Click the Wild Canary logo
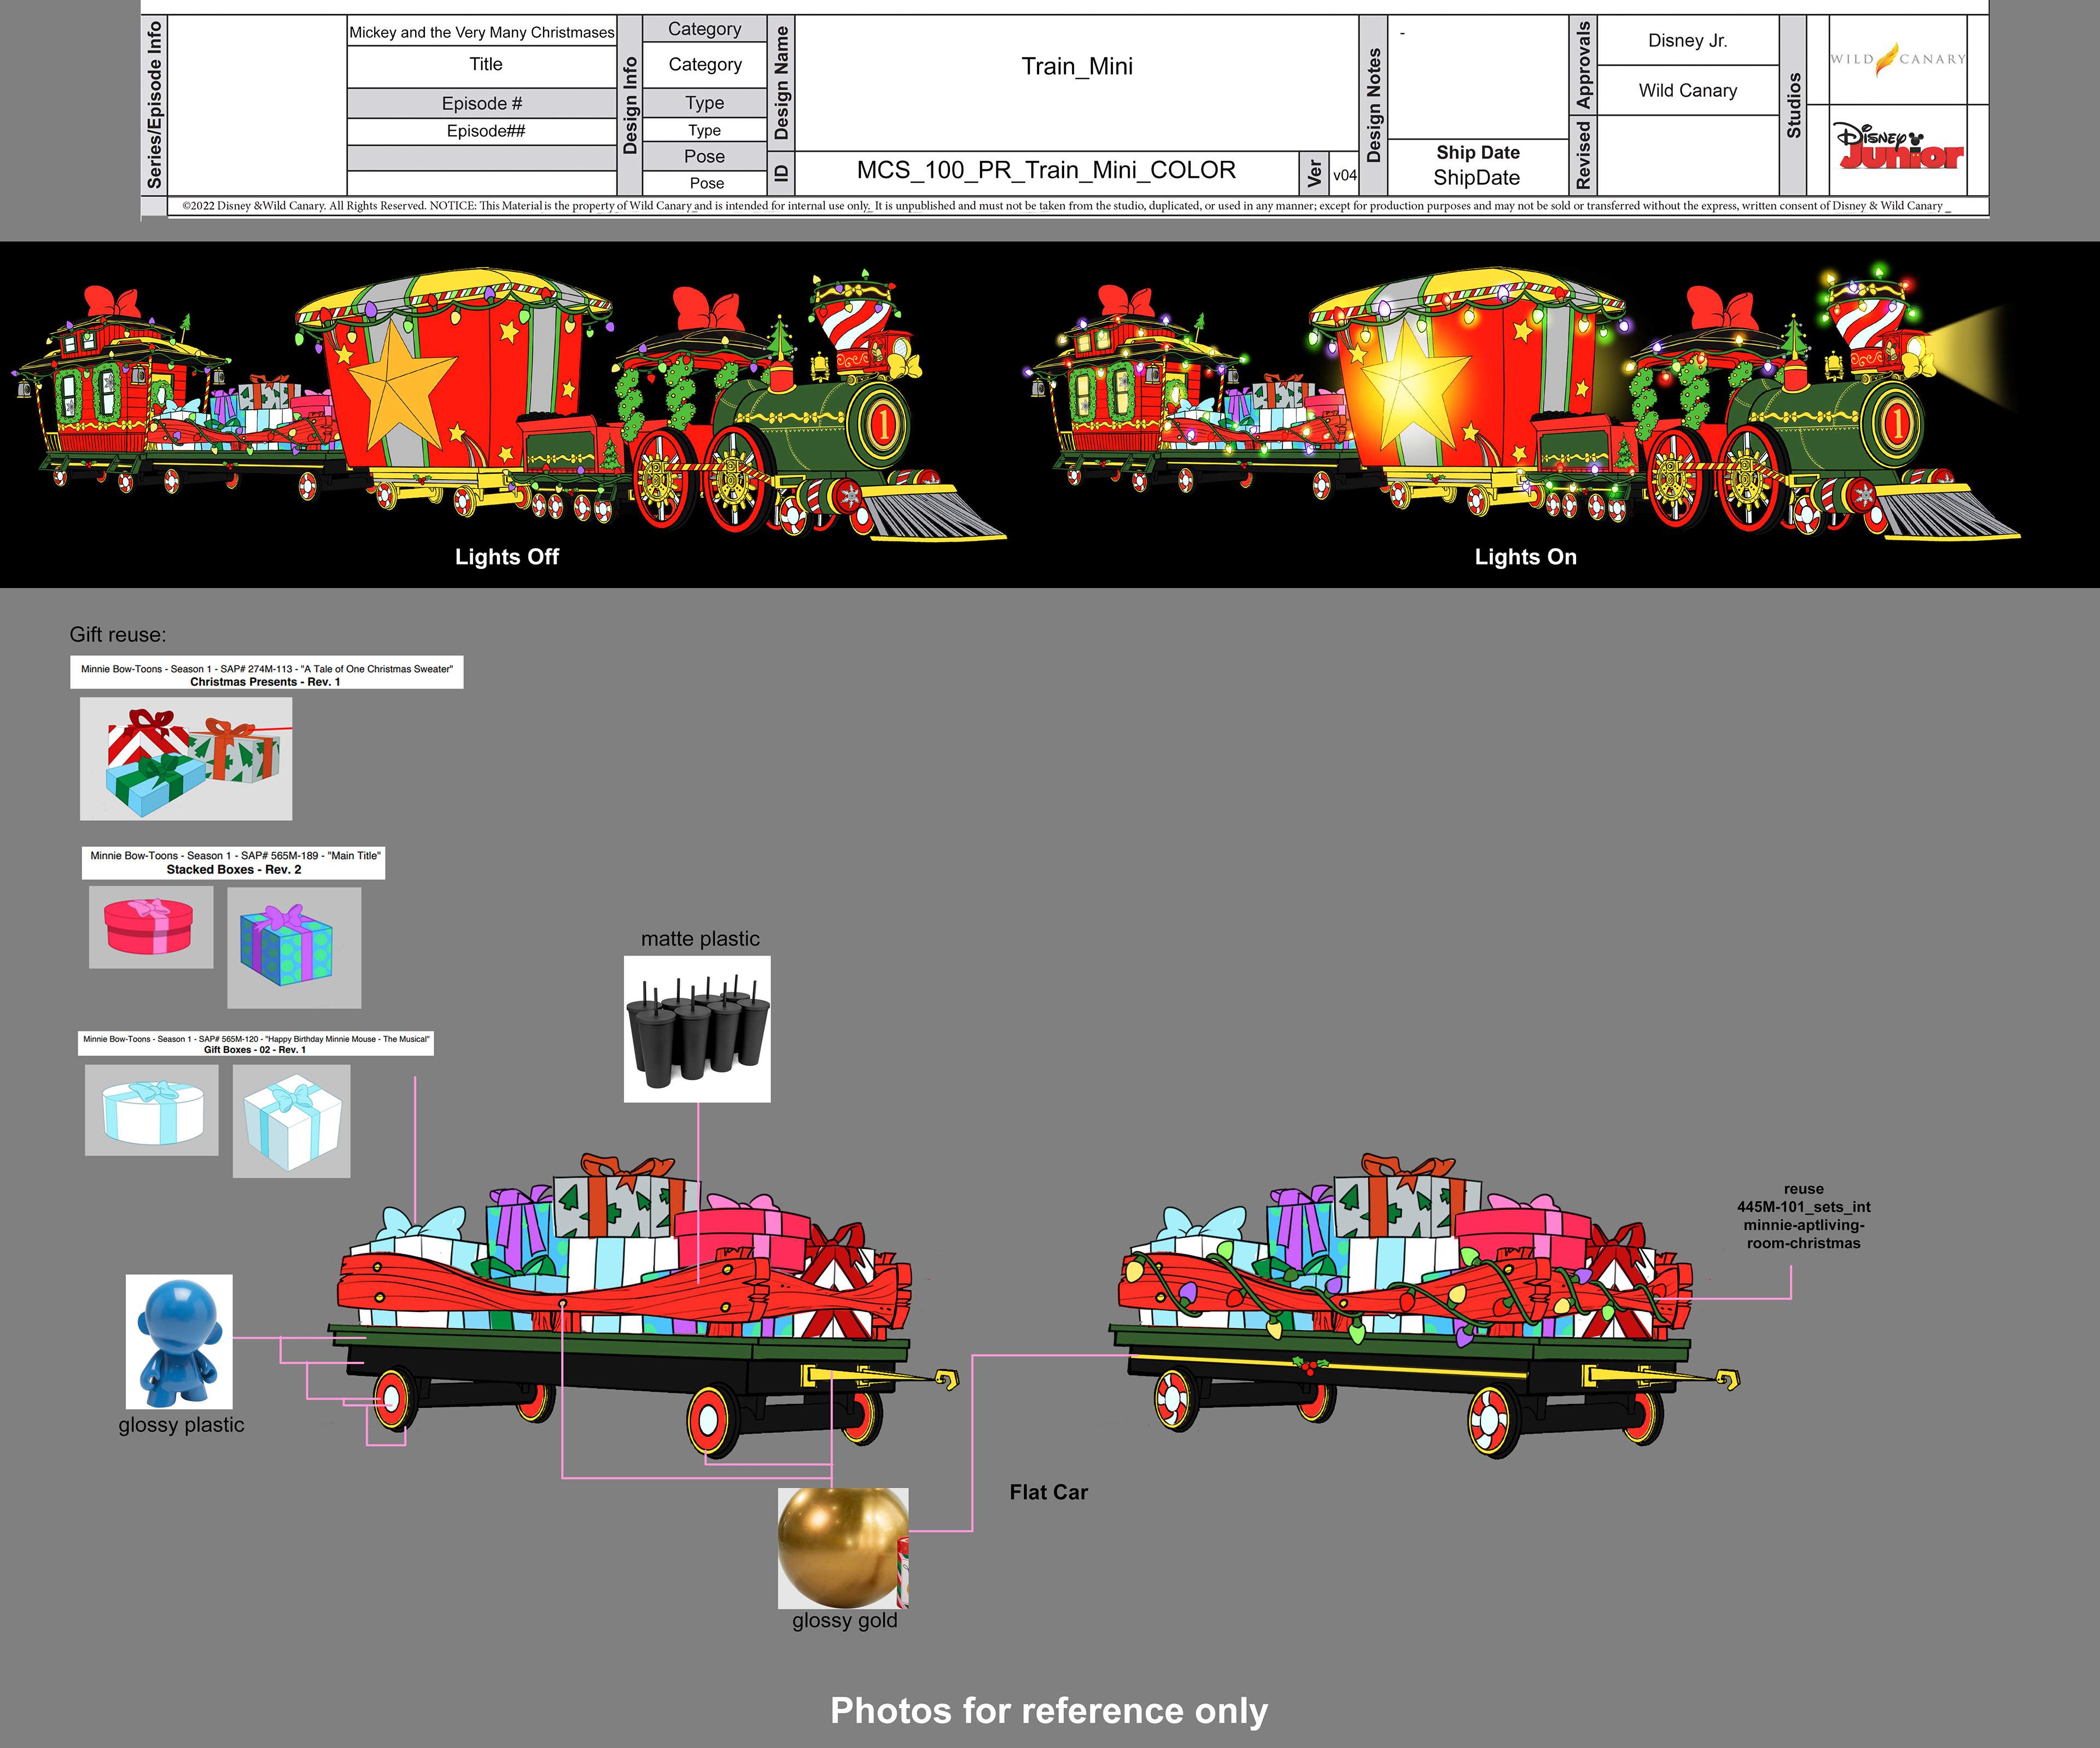Viewport: 2100px width, 1748px height. 1897,59
